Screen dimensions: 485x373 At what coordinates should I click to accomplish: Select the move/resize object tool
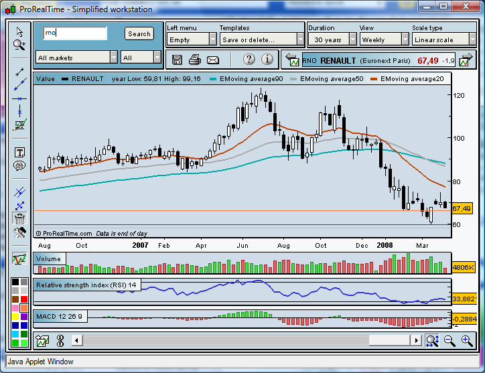pos(19,206)
